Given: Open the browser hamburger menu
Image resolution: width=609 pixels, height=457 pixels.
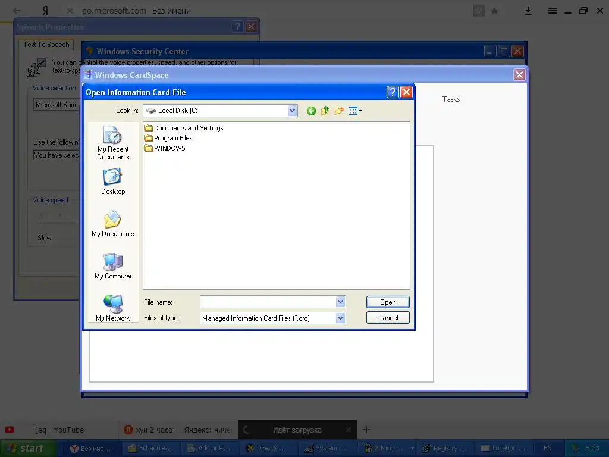Looking at the screenshot, I should 553,11.
